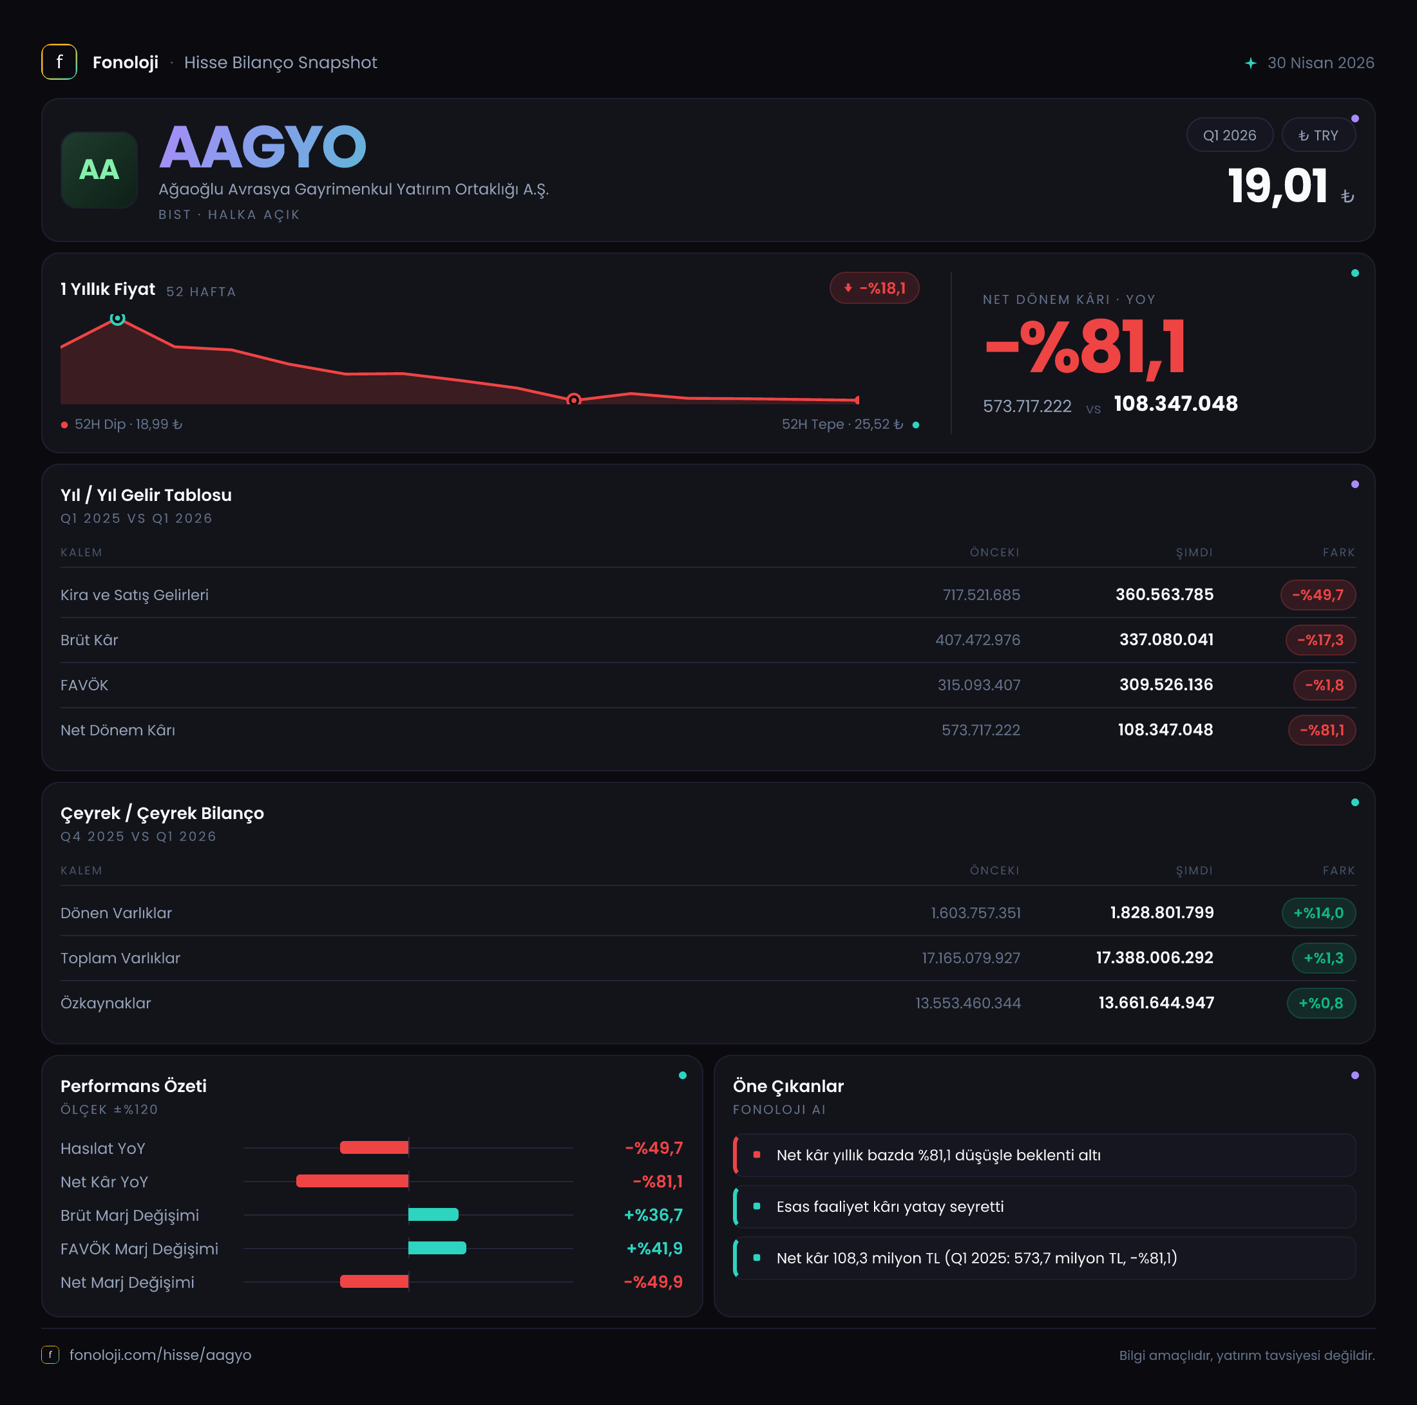
Task: Click the purple dot in Öne Çıkanlar panel corner
Action: pos(1355,1075)
